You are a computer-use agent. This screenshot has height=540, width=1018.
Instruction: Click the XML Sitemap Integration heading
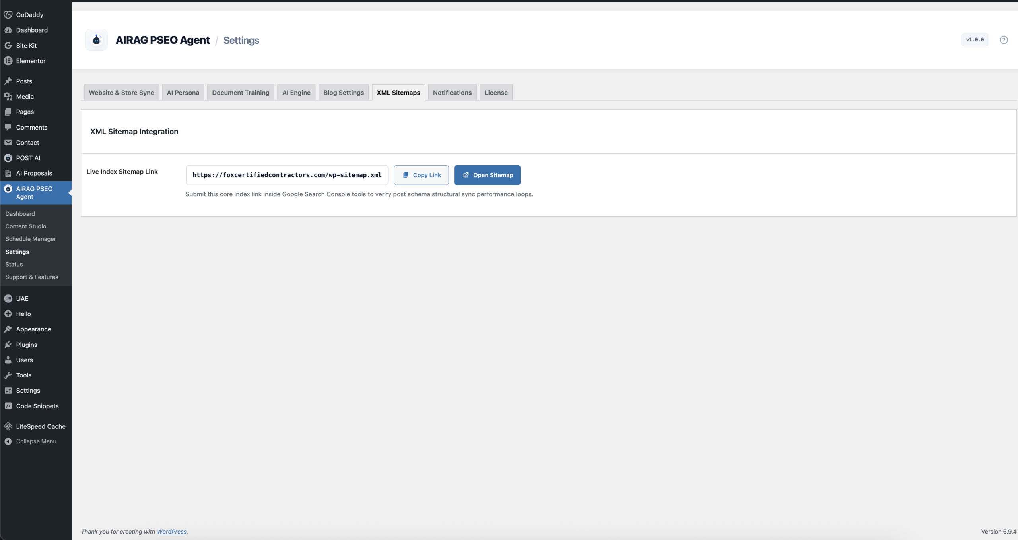pos(134,132)
